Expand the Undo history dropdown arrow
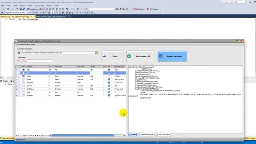Image resolution: width=256 pixels, height=144 pixels. [70, 9]
